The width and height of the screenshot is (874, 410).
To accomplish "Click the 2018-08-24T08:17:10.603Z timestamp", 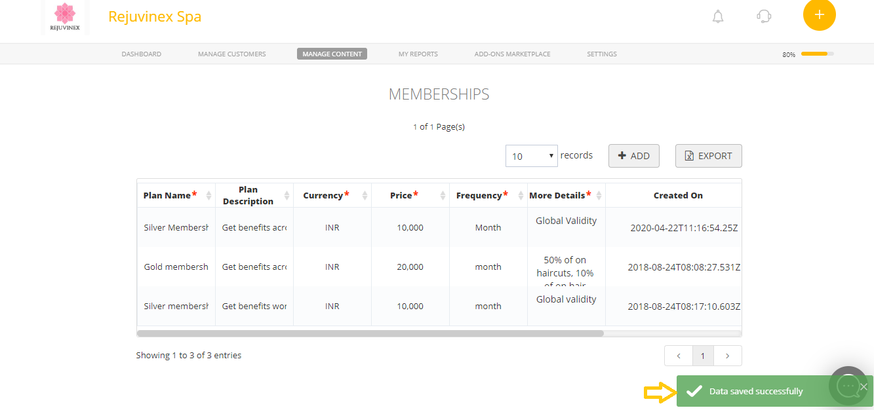I will click(684, 307).
